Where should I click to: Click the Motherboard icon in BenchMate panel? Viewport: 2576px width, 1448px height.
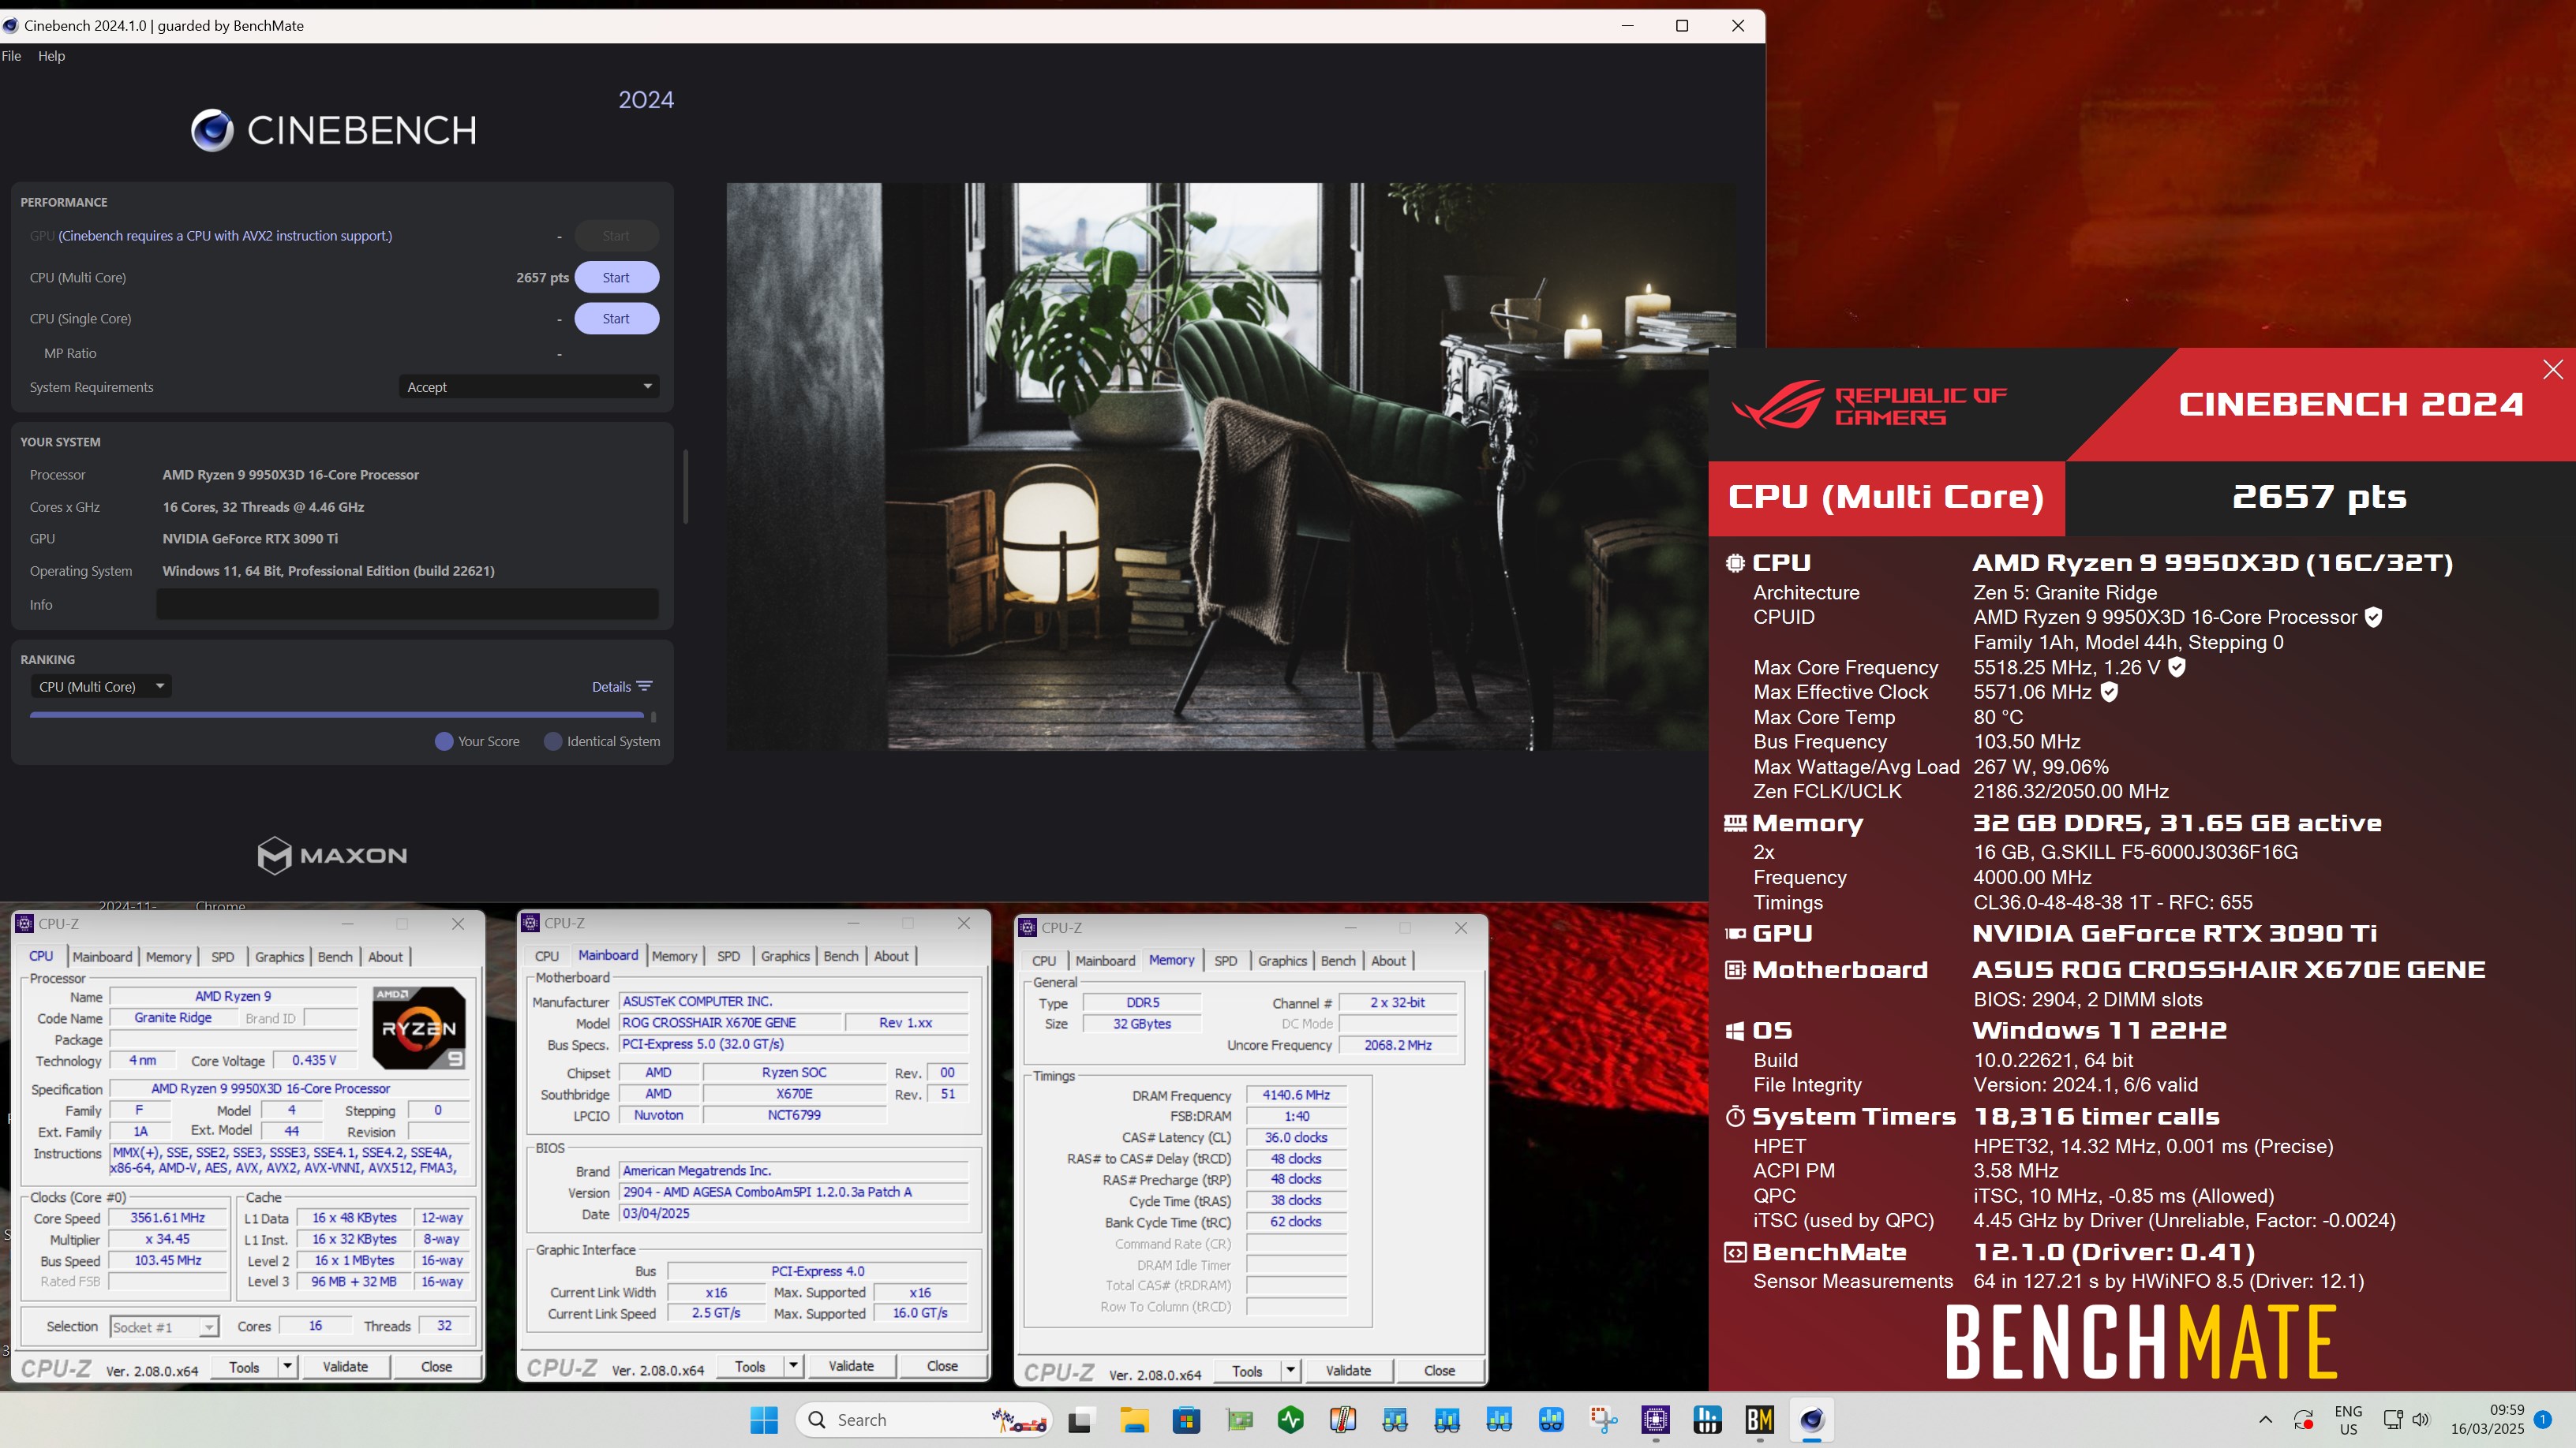coord(1735,969)
